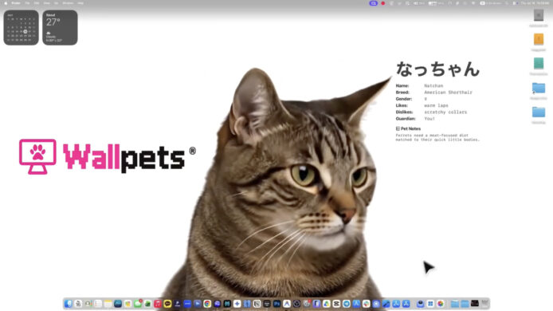Screen dimensions: 553x311
Task: Open Spotlight search in menu bar
Action: coord(507,3)
